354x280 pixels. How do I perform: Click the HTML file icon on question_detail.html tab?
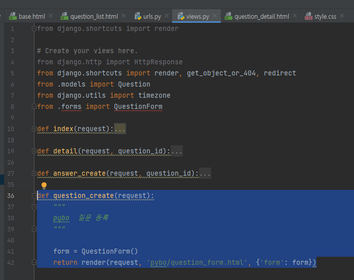[x=229, y=16]
